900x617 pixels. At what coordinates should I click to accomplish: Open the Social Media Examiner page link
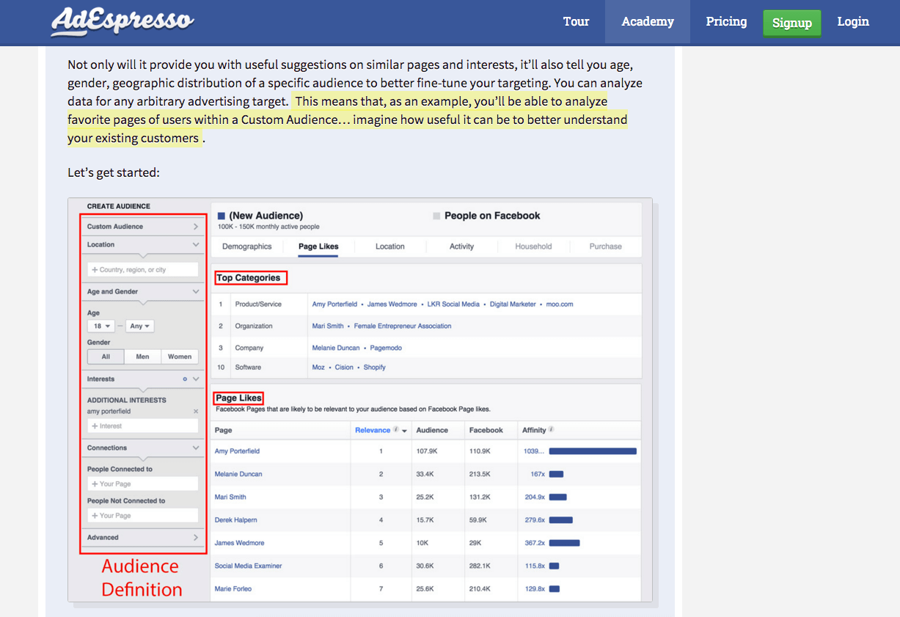(248, 566)
